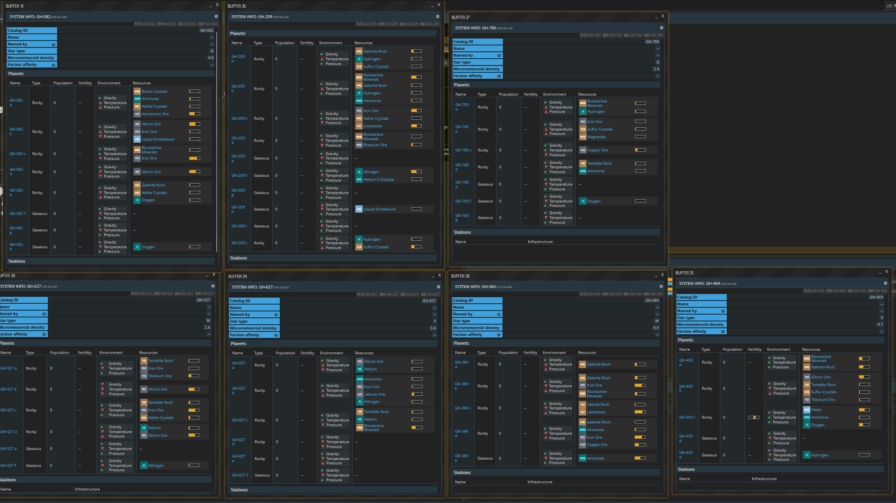
Task: Open Helium-3 Isotope resource link
Action: (378, 180)
